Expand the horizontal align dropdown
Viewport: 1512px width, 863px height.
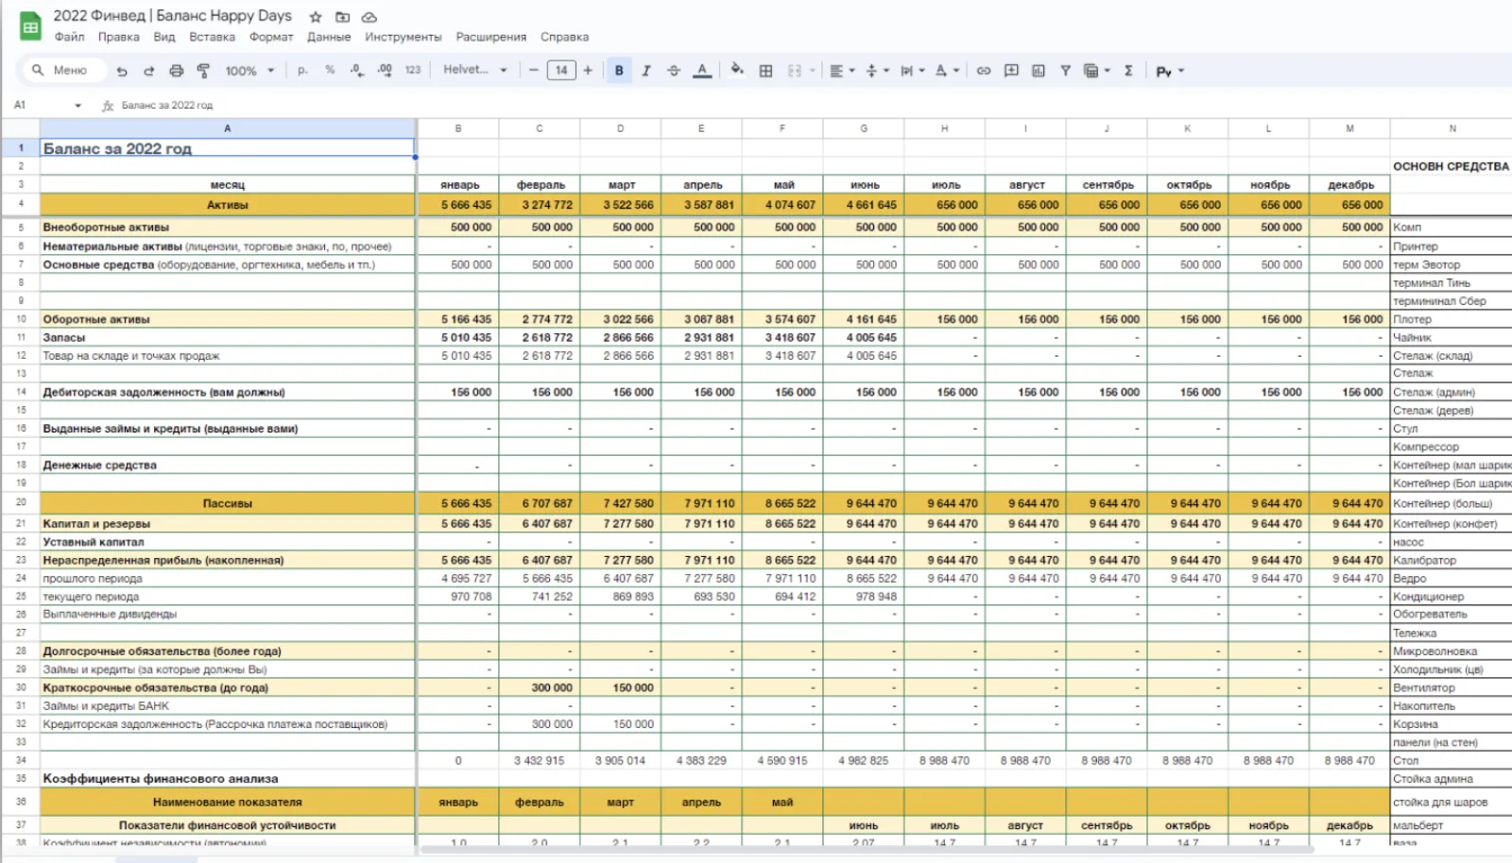pos(842,71)
